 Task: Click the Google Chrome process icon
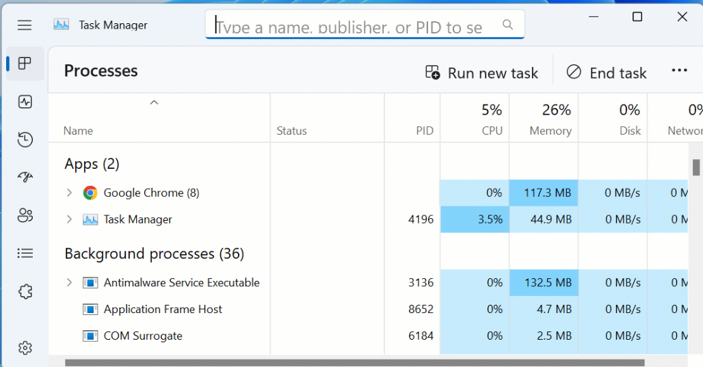90,193
